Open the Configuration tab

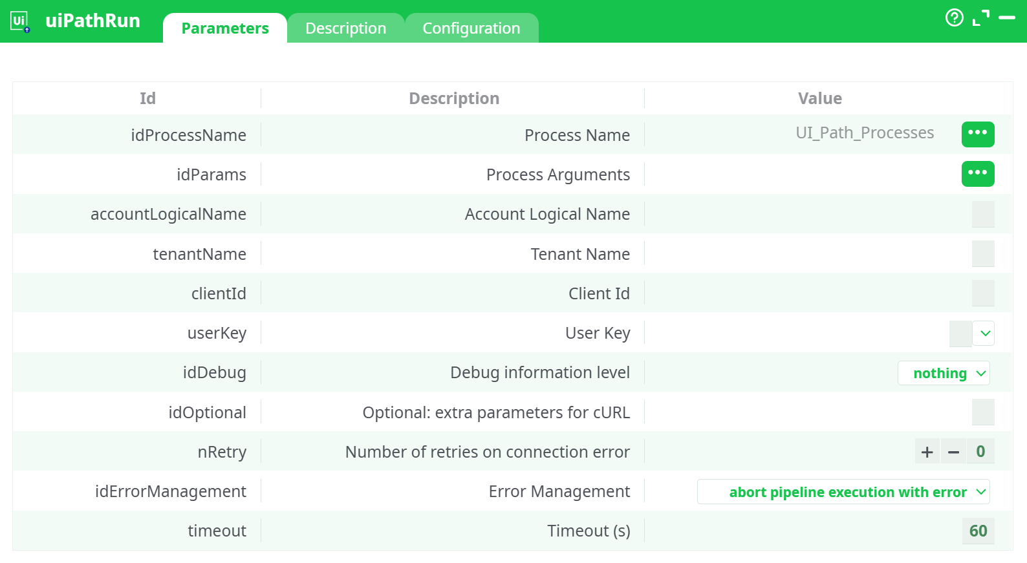tap(471, 28)
